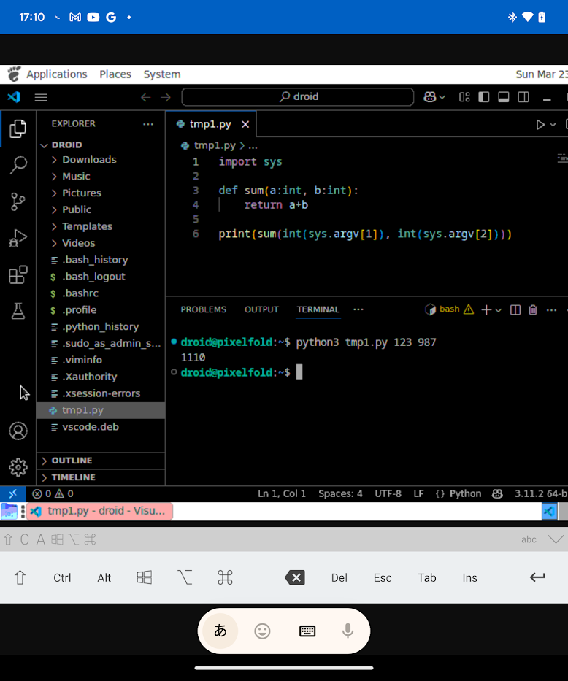Create a new terminal with plus icon
The width and height of the screenshot is (568, 681).
pyautogui.click(x=486, y=309)
